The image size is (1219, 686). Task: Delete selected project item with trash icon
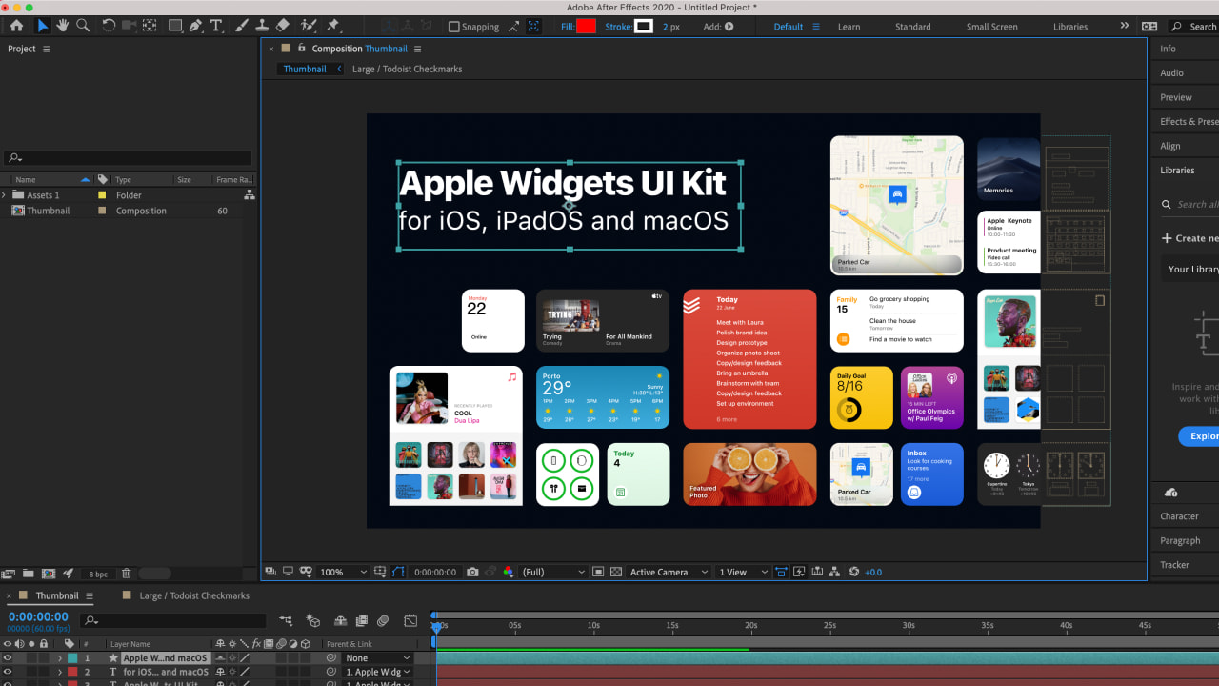(x=127, y=574)
